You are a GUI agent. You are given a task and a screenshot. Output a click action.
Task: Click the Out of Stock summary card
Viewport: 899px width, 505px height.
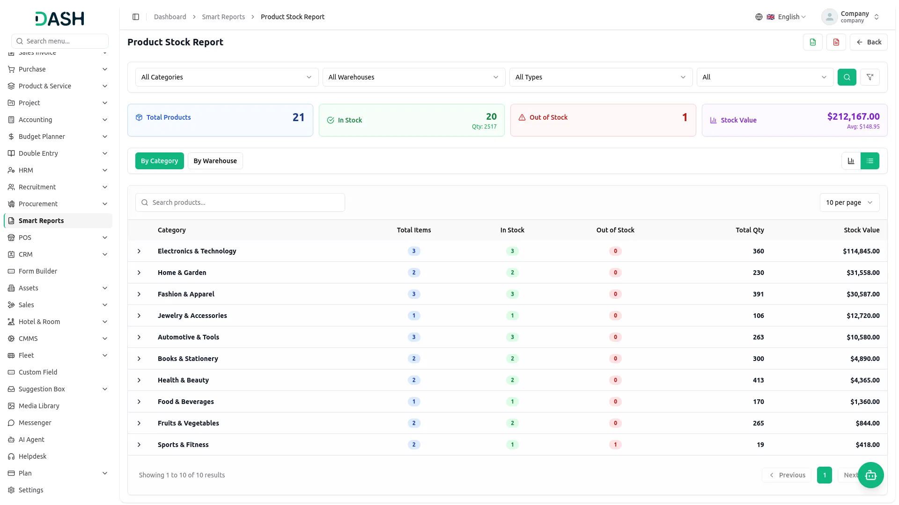603,120
